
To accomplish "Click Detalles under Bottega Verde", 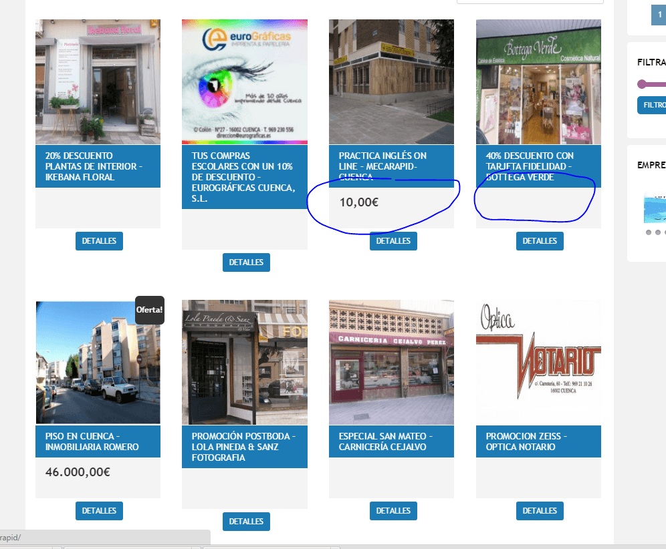I will [x=540, y=241].
